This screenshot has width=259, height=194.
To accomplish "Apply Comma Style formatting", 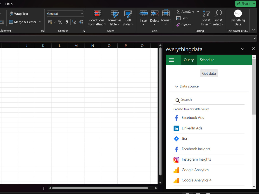I will pos(67,22).
